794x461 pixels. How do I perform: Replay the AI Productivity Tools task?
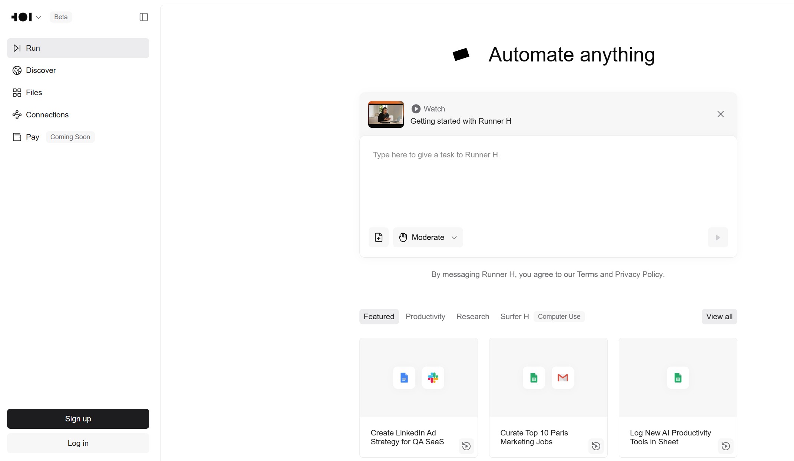click(726, 446)
